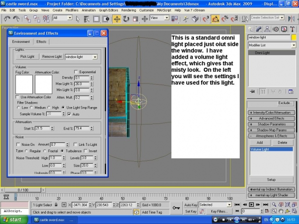This screenshot has width=299, height=224.
Task: Open Select by Name tool
Action: point(87,19)
